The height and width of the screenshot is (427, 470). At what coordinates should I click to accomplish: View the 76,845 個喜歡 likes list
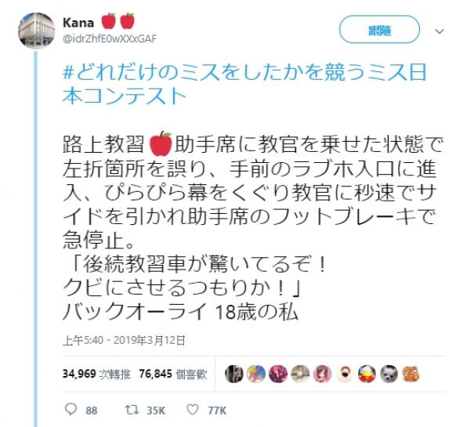(173, 374)
